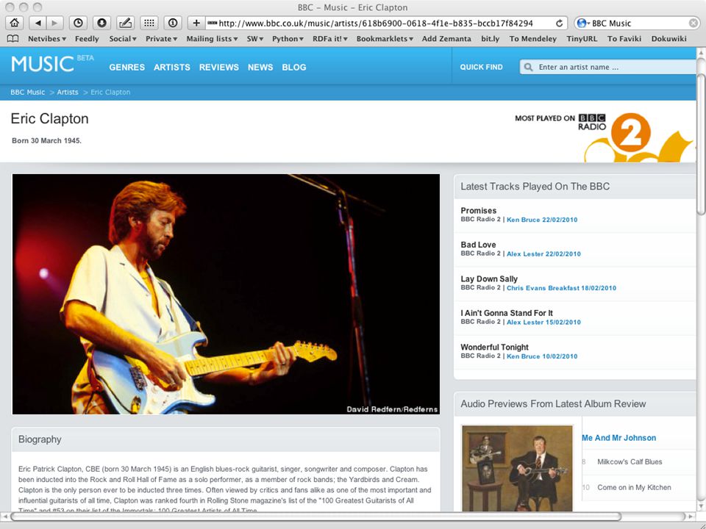The image size is (706, 529).
Task: Expand the Bookmarklets bookmark folder
Action: [x=385, y=39]
